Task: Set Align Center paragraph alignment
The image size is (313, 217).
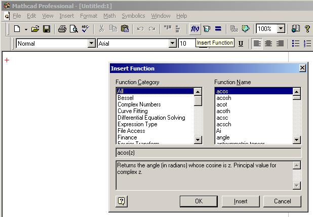Action: [x=268, y=44]
